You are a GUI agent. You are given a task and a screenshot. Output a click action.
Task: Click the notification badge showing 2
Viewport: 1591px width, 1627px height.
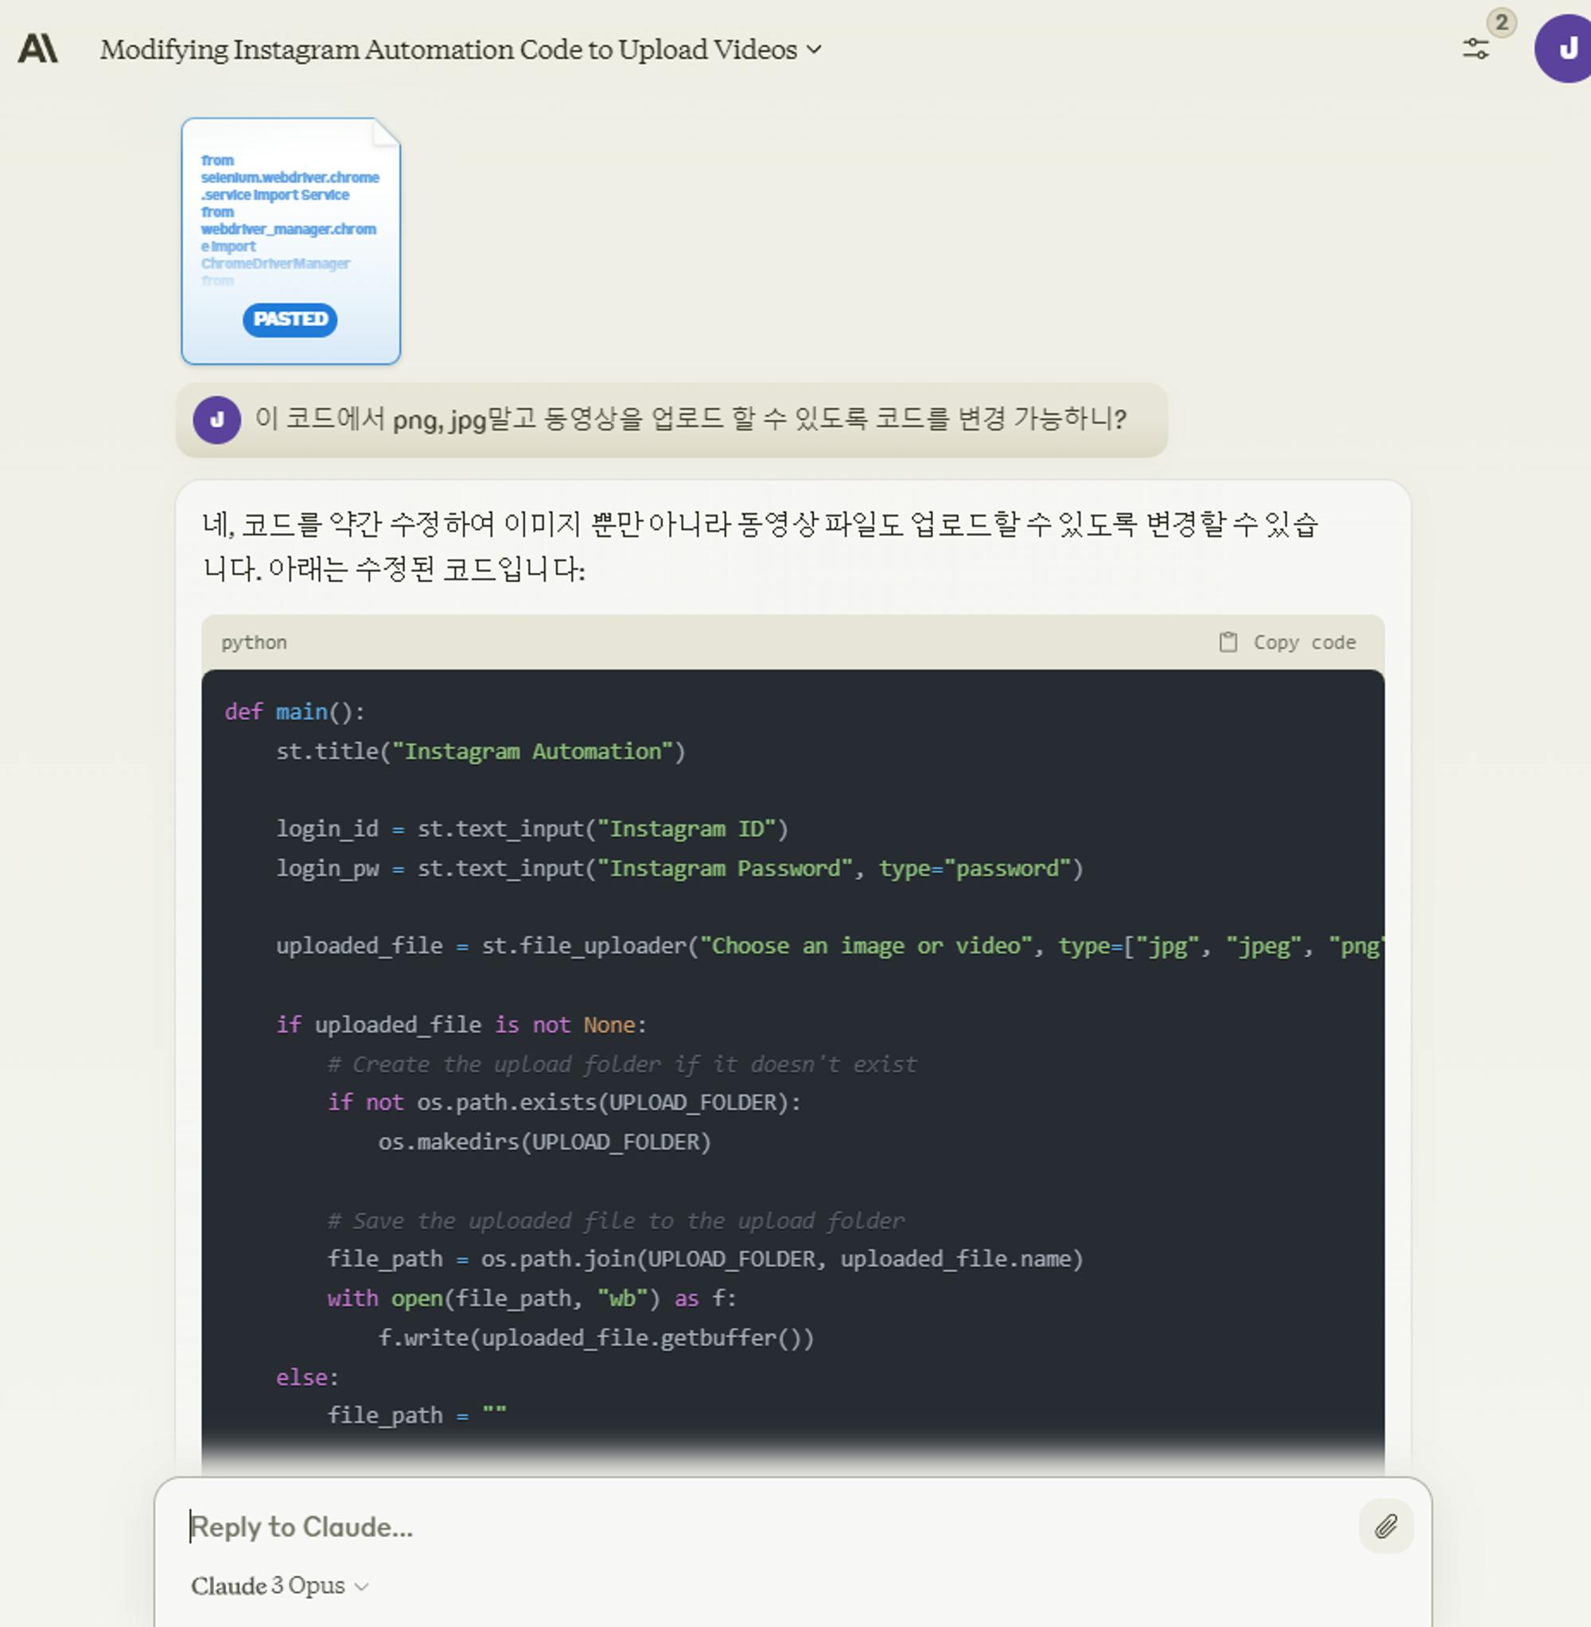1501,22
